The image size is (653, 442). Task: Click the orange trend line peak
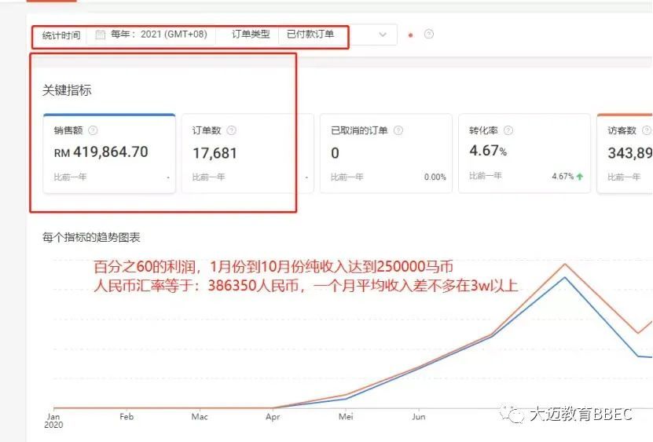point(565,264)
